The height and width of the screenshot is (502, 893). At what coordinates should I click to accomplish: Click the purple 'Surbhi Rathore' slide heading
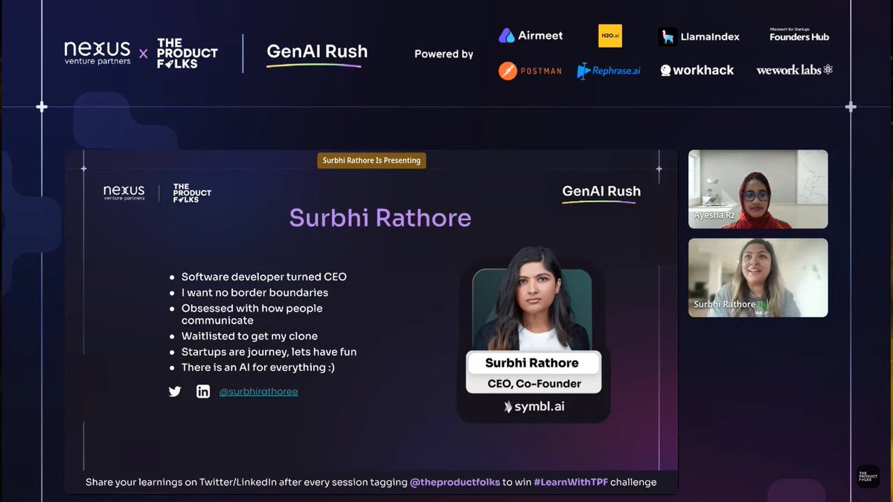[380, 218]
